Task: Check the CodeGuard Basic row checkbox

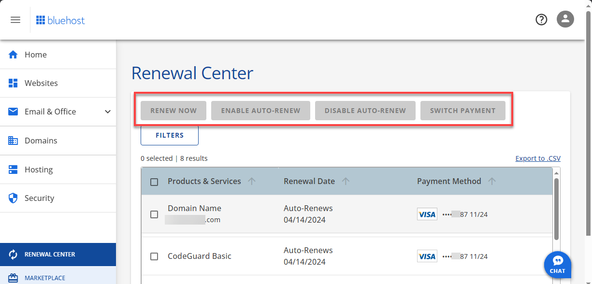Action: point(154,256)
